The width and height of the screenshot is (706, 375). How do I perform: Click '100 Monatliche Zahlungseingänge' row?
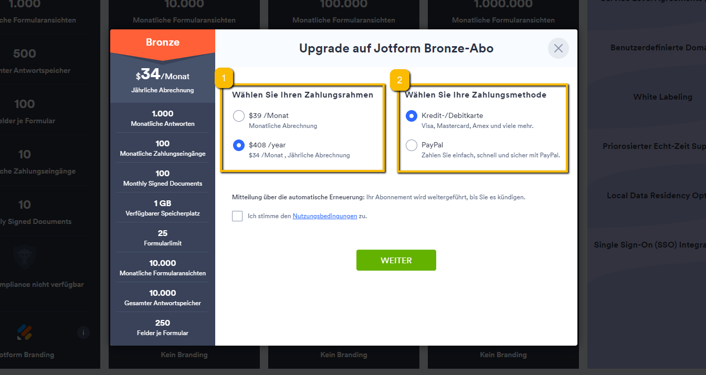[x=163, y=148]
